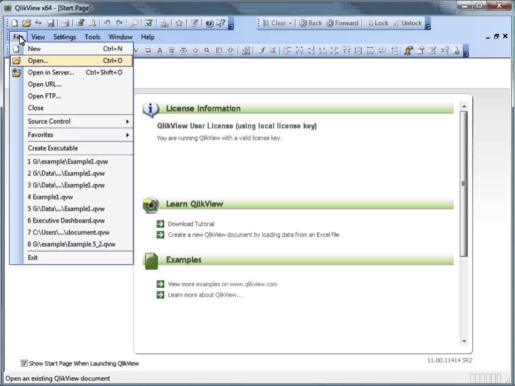The height and width of the screenshot is (386, 515).
Task: Click the Notes pencil-and-paper icon
Action: pos(194,23)
